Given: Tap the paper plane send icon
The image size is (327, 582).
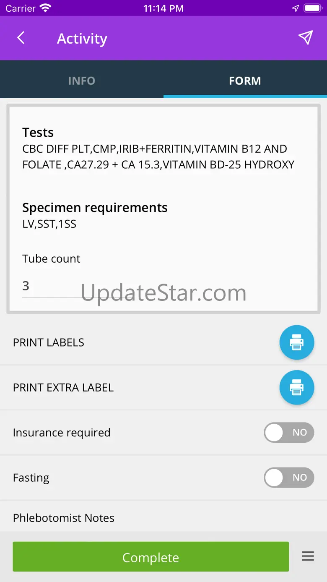Looking at the screenshot, I should (306, 38).
